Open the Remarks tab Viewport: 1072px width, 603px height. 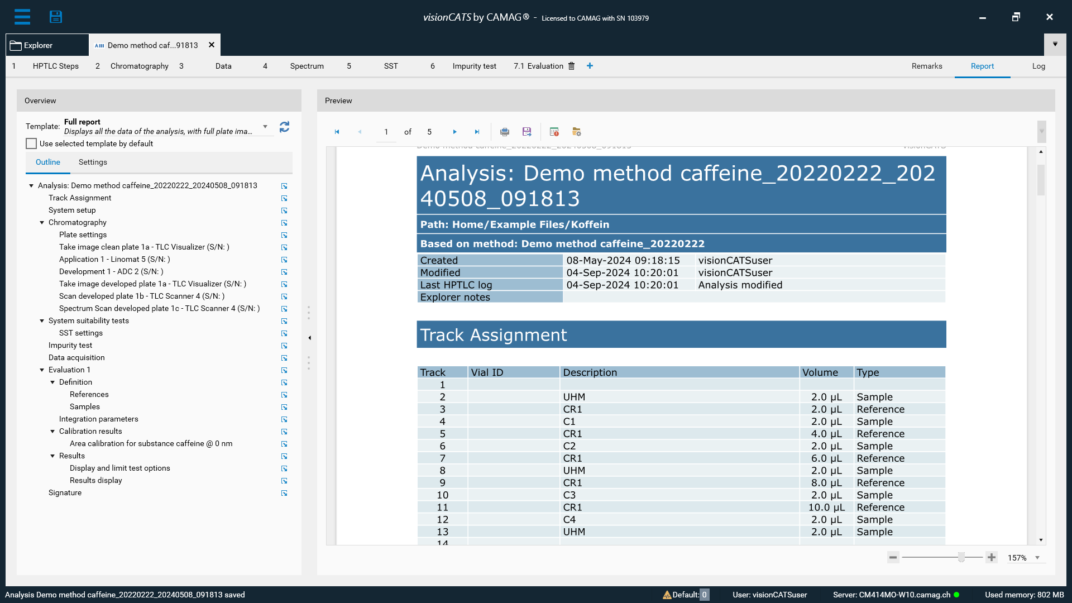926,66
